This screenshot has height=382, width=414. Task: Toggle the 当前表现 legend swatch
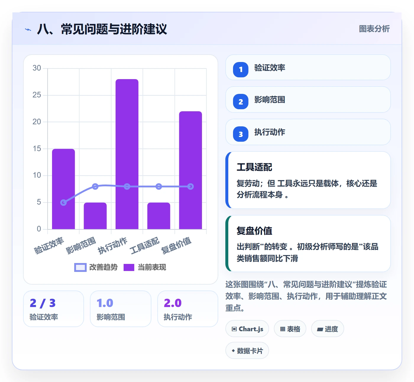coord(129,267)
